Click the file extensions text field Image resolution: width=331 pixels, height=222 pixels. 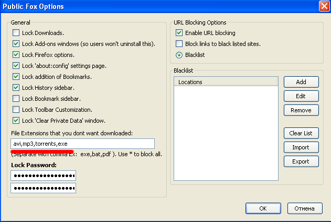tap(82, 144)
